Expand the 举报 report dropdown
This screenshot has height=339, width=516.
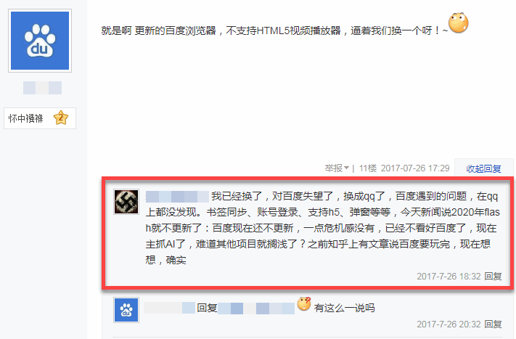[337, 168]
